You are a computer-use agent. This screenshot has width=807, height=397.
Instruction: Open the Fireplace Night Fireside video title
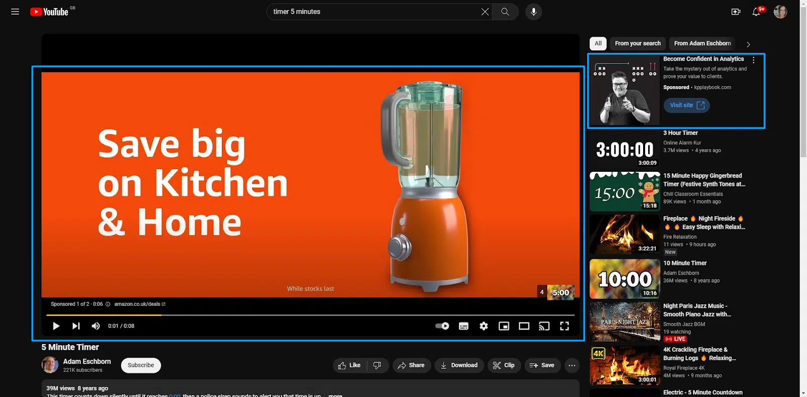[704, 223]
